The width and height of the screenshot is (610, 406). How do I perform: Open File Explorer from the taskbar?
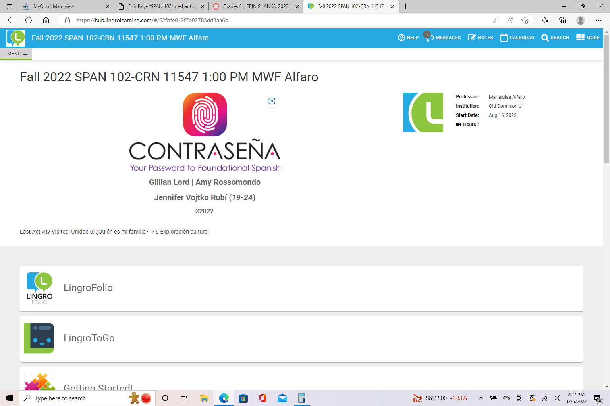204,398
